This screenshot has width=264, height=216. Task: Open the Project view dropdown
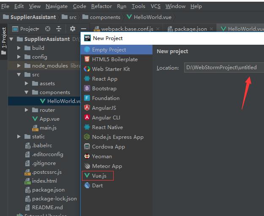coord(26,29)
